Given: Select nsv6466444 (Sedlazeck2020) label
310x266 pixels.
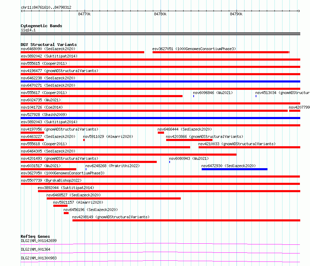Looking at the screenshot, I should 185,129.
